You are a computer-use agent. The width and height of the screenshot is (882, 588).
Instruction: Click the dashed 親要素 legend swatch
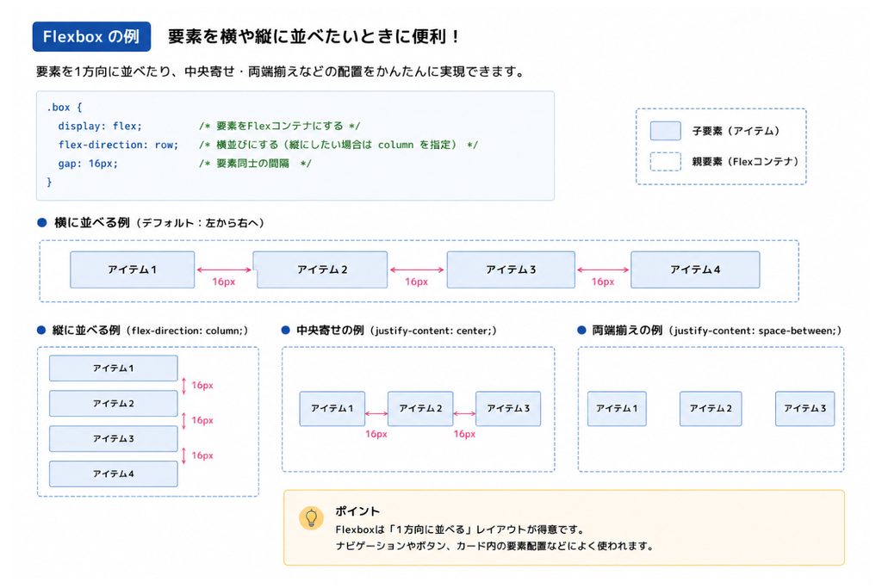[666, 161]
